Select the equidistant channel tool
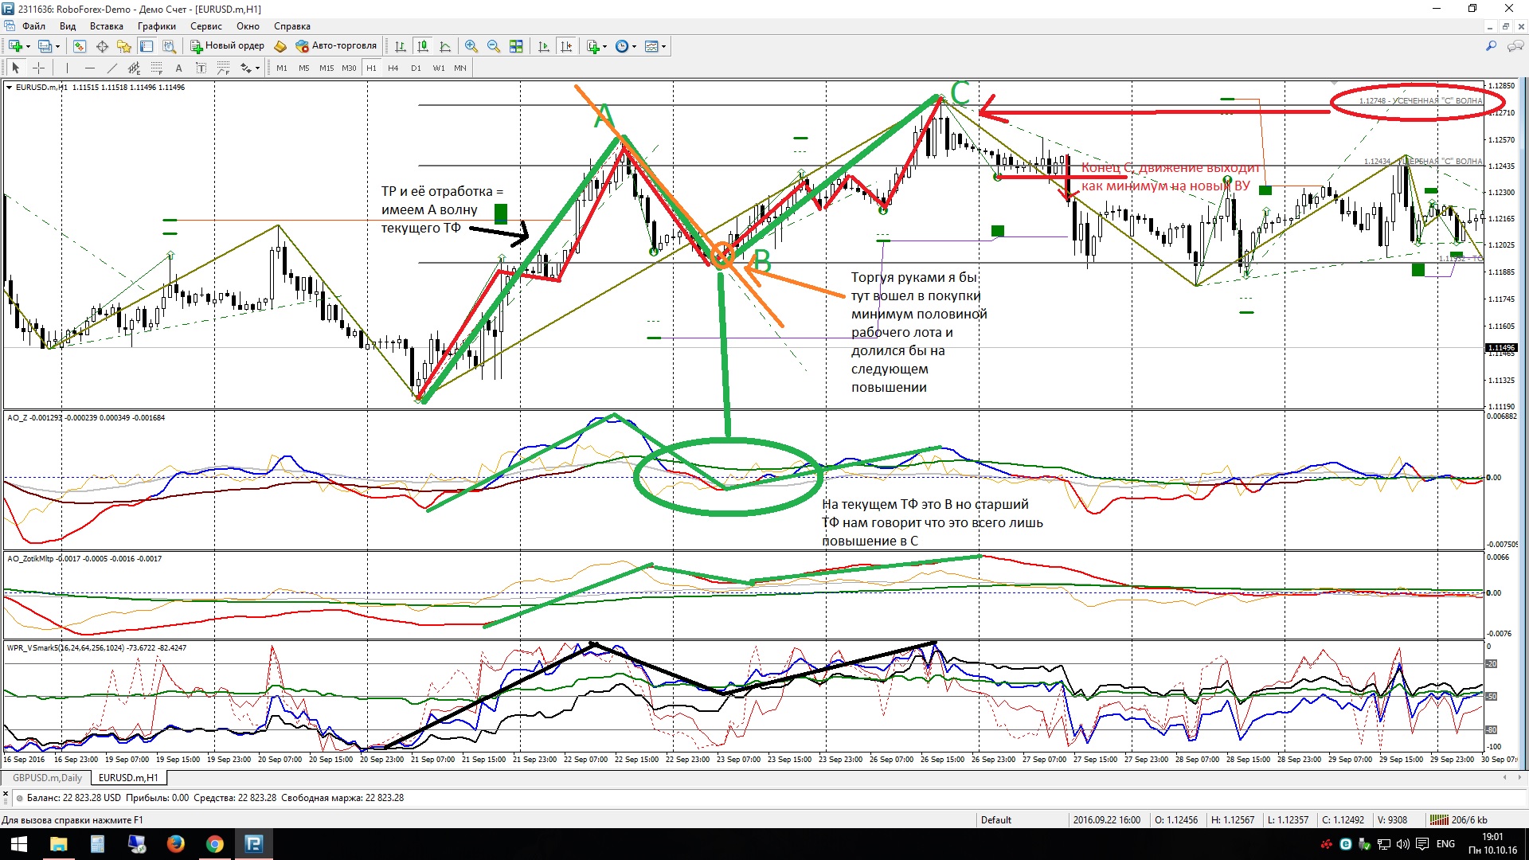The height and width of the screenshot is (860, 1529). tap(134, 68)
